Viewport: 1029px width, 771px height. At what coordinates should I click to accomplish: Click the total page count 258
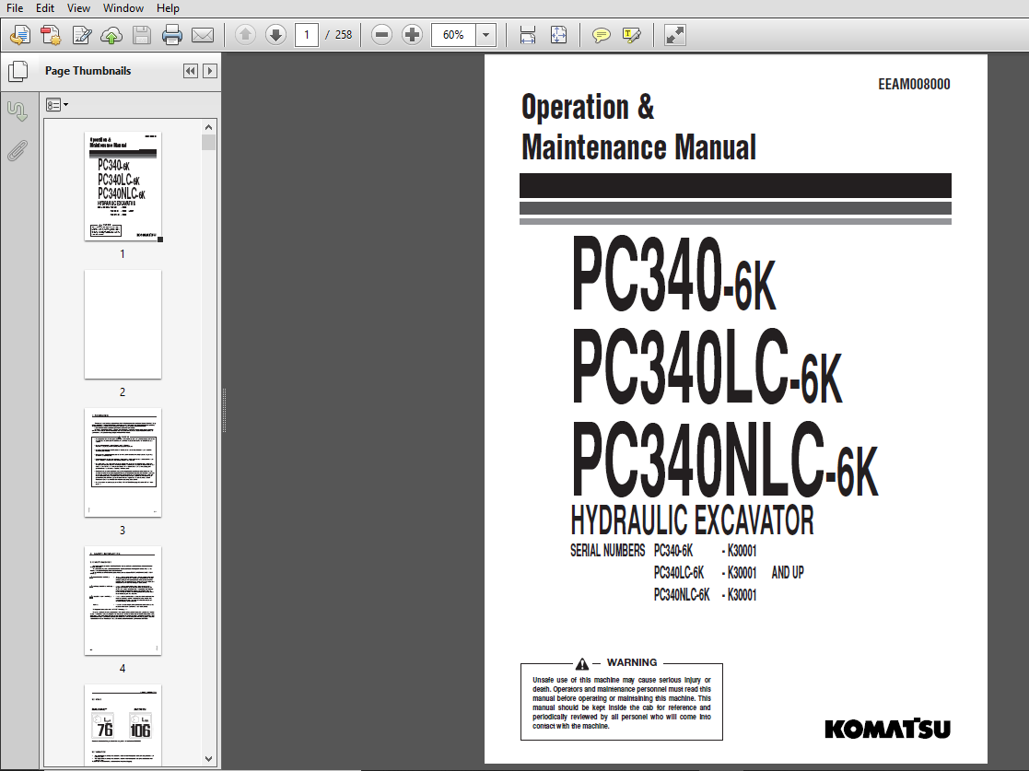[344, 35]
